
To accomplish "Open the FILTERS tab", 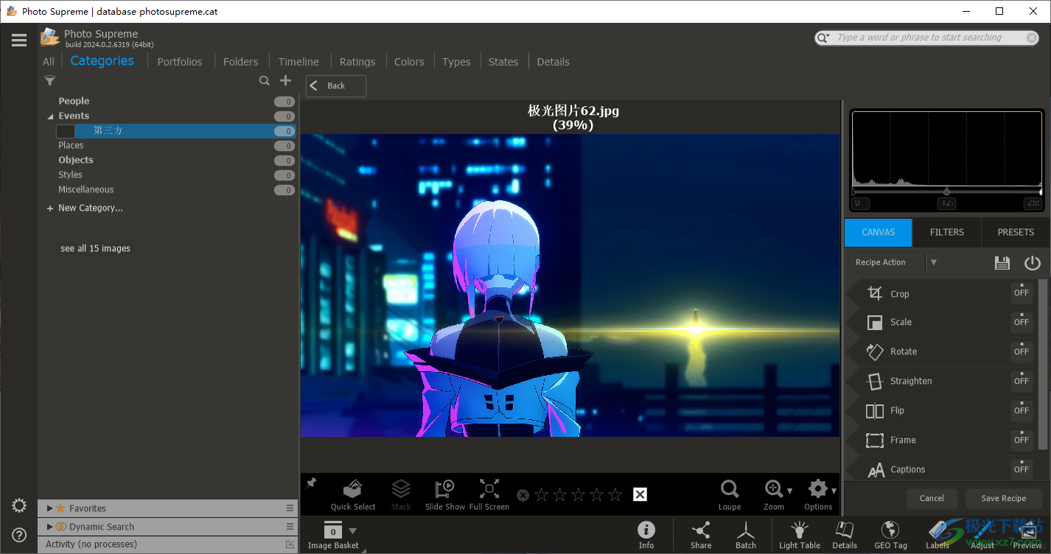I will point(947,232).
